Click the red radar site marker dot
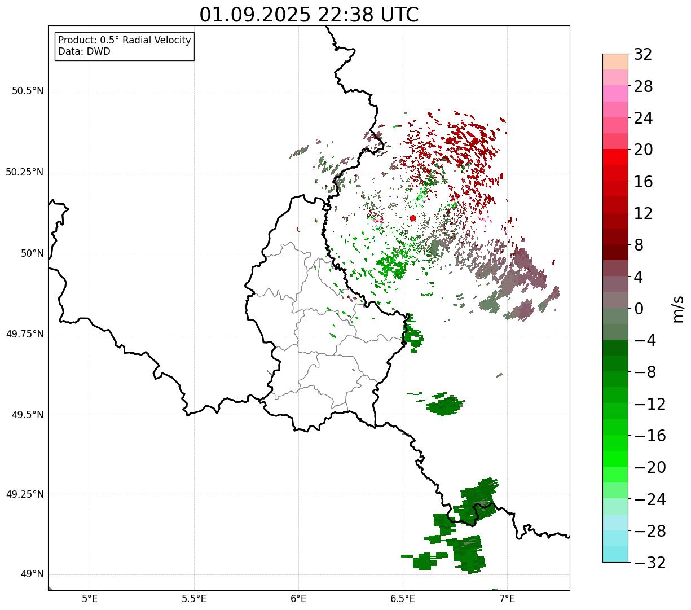This screenshot has height=610, width=691. 412,218
